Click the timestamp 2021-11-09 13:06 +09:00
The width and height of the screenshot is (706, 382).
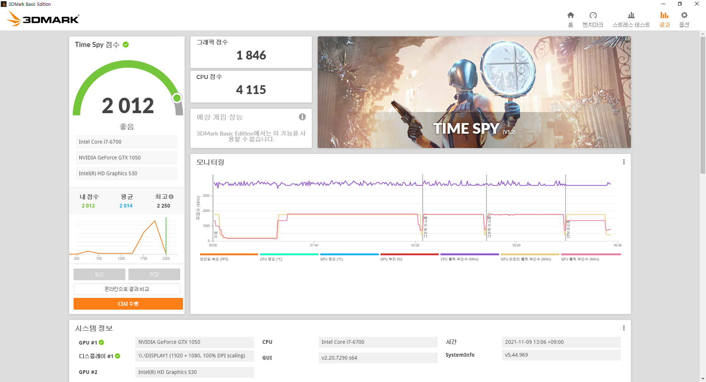click(x=561, y=342)
